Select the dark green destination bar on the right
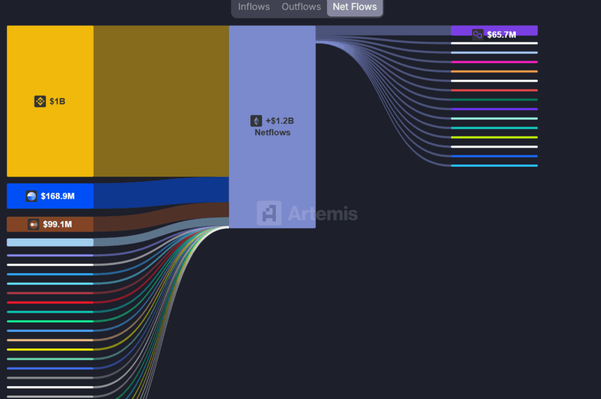This screenshot has width=601, height=399. (494, 100)
